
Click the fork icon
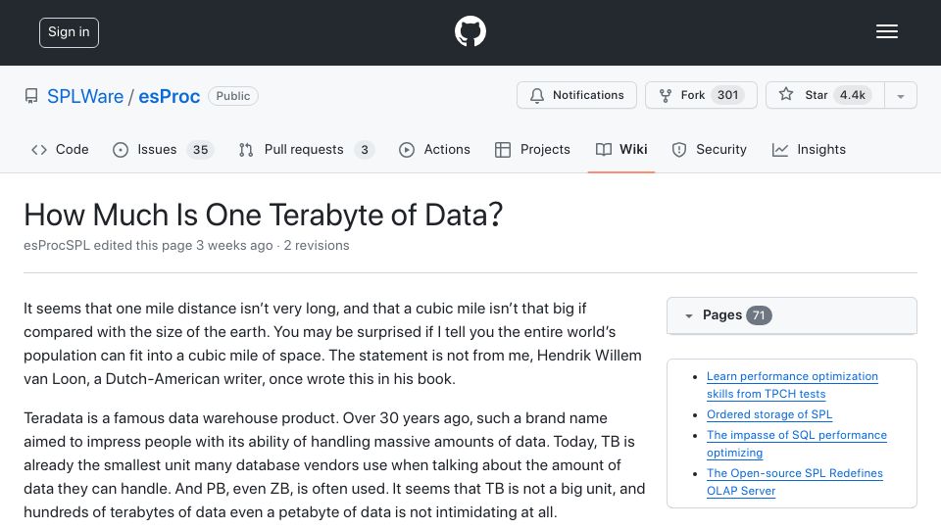[665, 95]
